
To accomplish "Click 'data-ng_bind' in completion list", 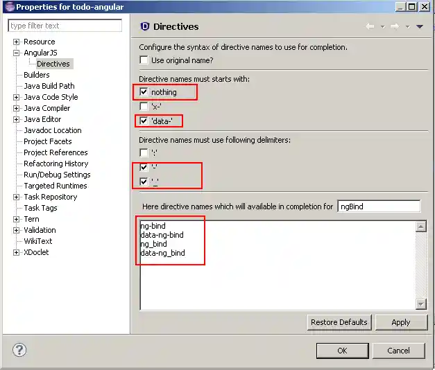I will 162,253.
